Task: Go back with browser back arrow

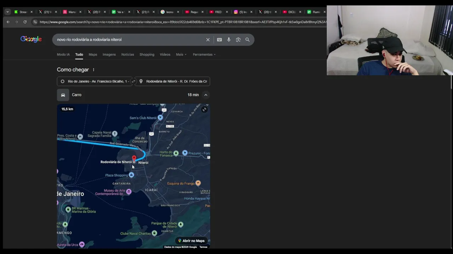Action: pyautogui.click(x=8, y=22)
